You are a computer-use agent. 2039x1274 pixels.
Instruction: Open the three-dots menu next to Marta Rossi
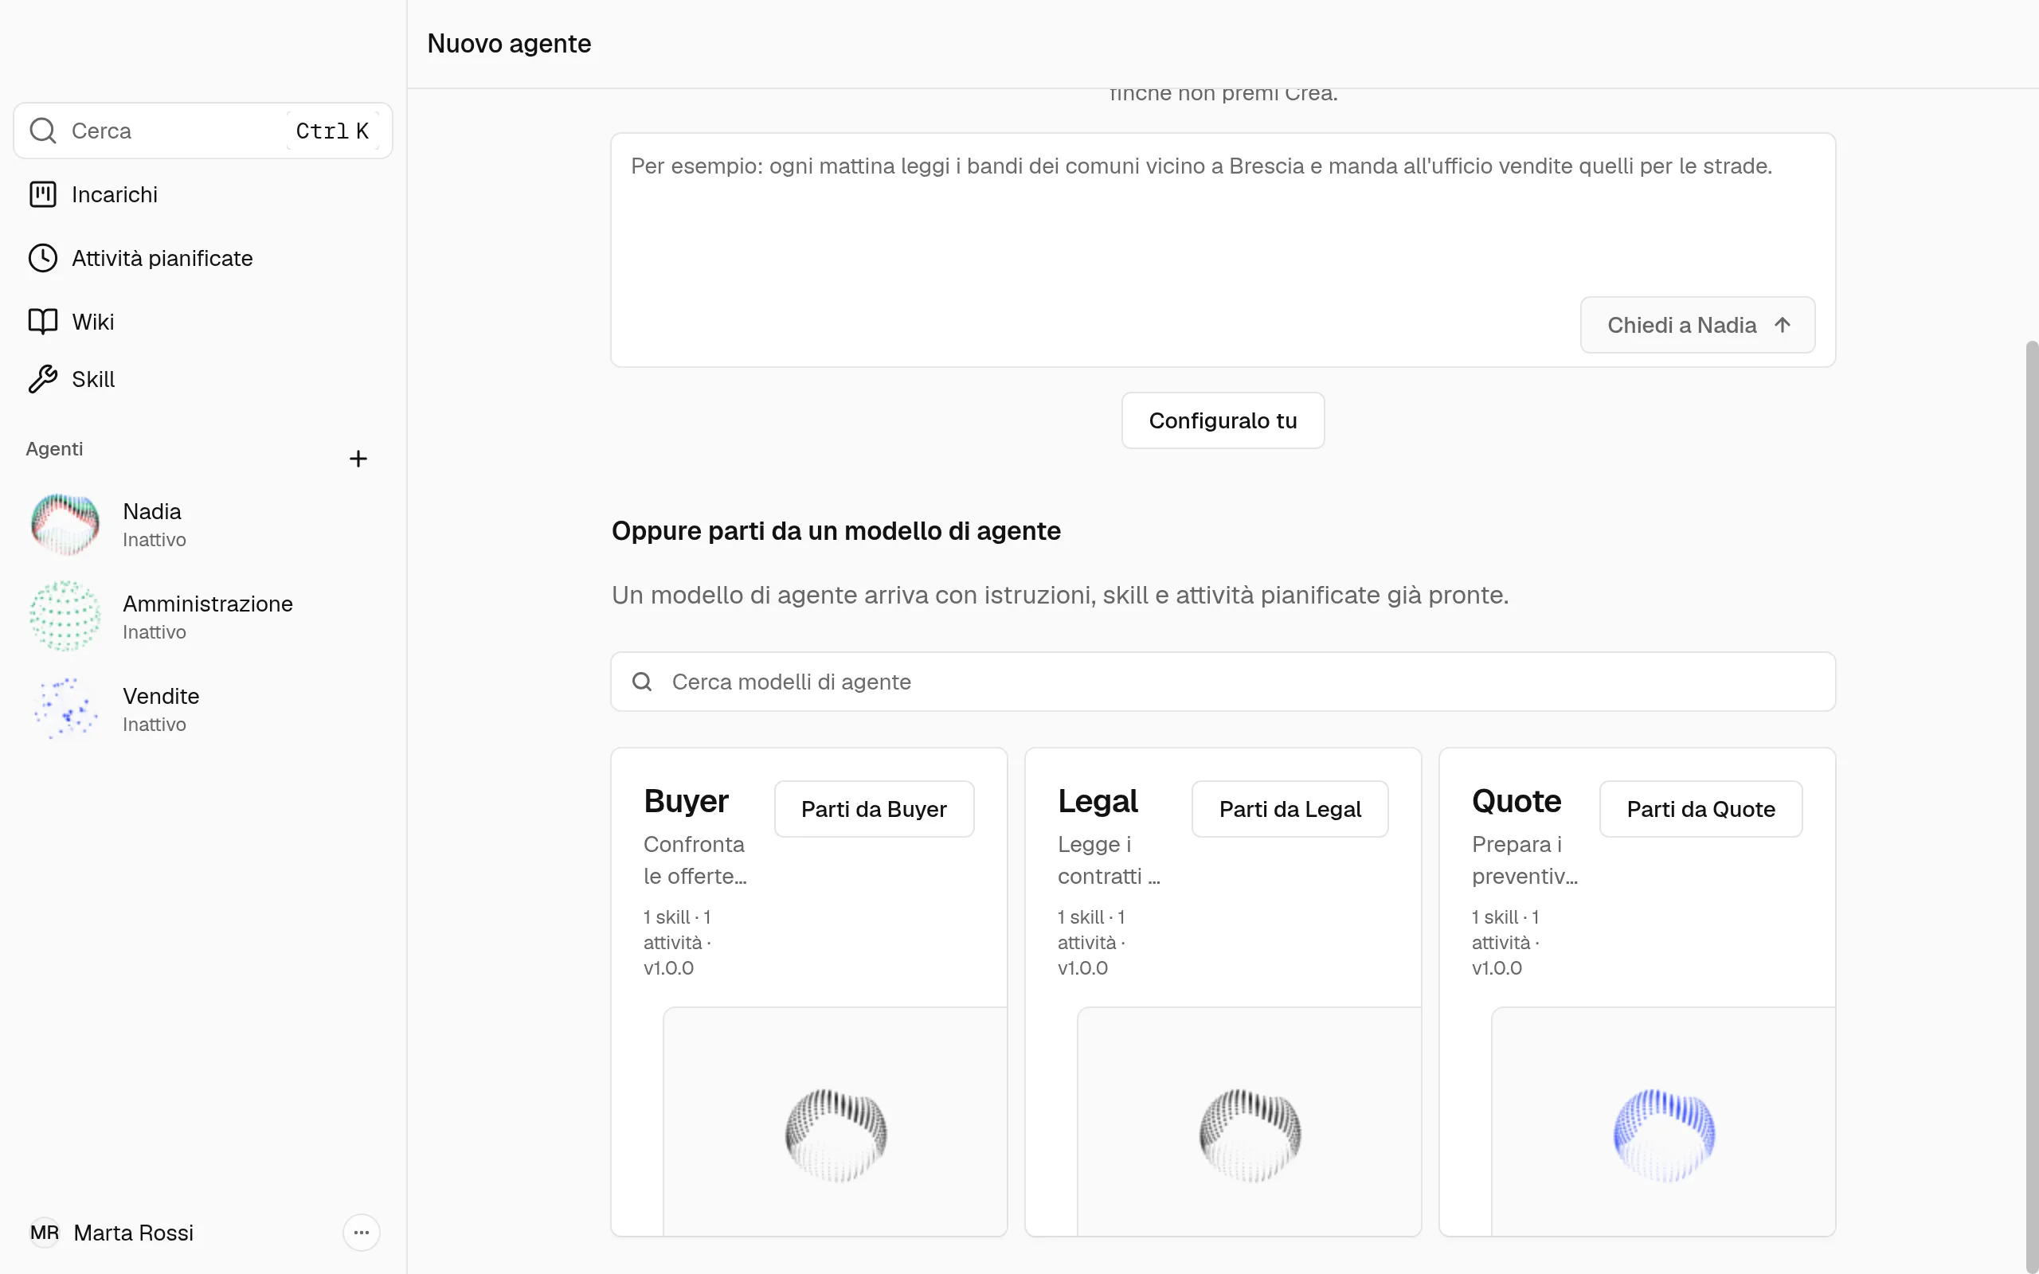tap(362, 1233)
